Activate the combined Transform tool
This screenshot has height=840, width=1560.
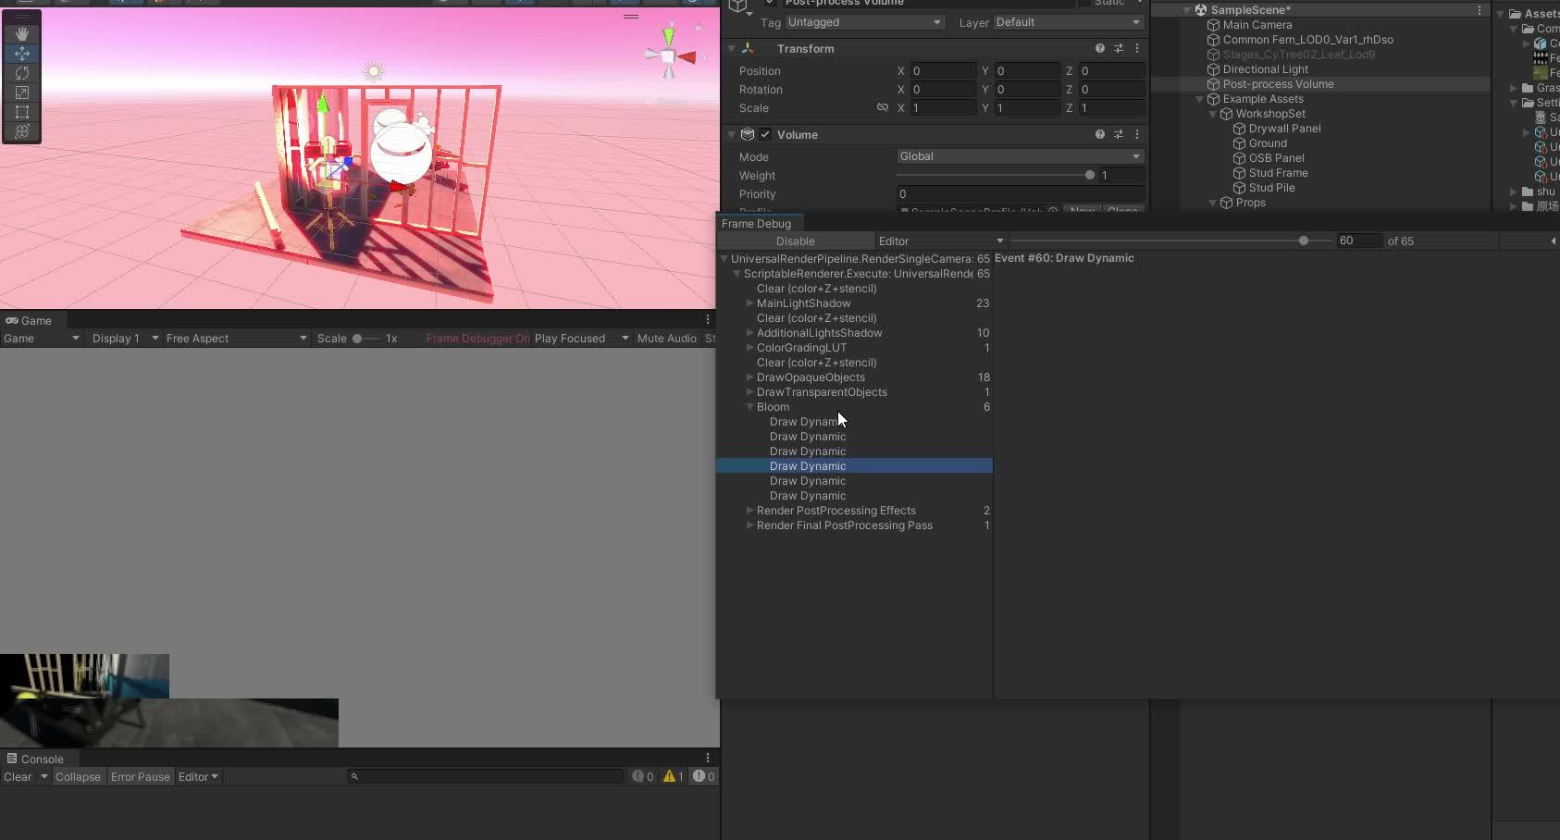[22, 131]
